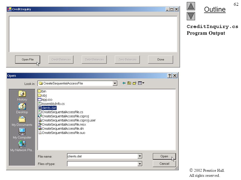Screen dimensions: 241x180
Task: Close the CreditInquiry window
Action: (176, 9)
